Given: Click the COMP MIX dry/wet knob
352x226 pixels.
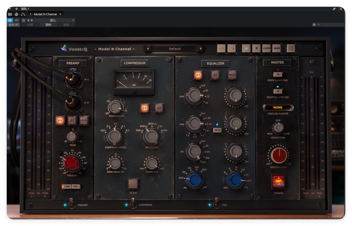Looking at the screenshot, I should (x=152, y=163).
